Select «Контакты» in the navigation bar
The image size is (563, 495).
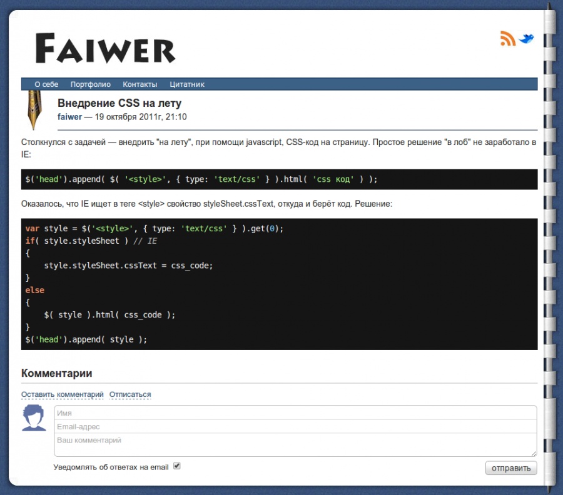(139, 84)
